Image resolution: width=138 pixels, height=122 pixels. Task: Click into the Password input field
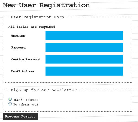84,47
